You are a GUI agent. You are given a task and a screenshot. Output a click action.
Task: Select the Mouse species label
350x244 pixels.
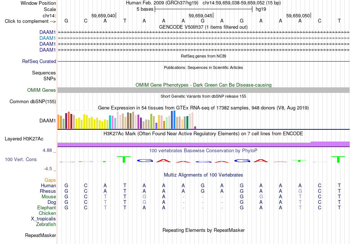(x=49, y=197)
